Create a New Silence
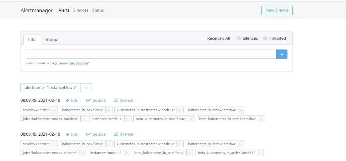 [x=277, y=10]
